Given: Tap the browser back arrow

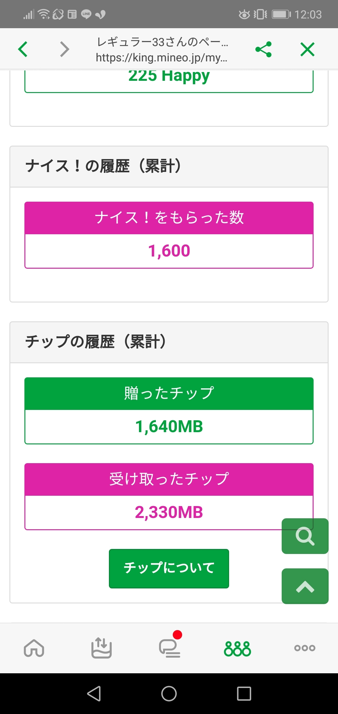Looking at the screenshot, I should [23, 49].
